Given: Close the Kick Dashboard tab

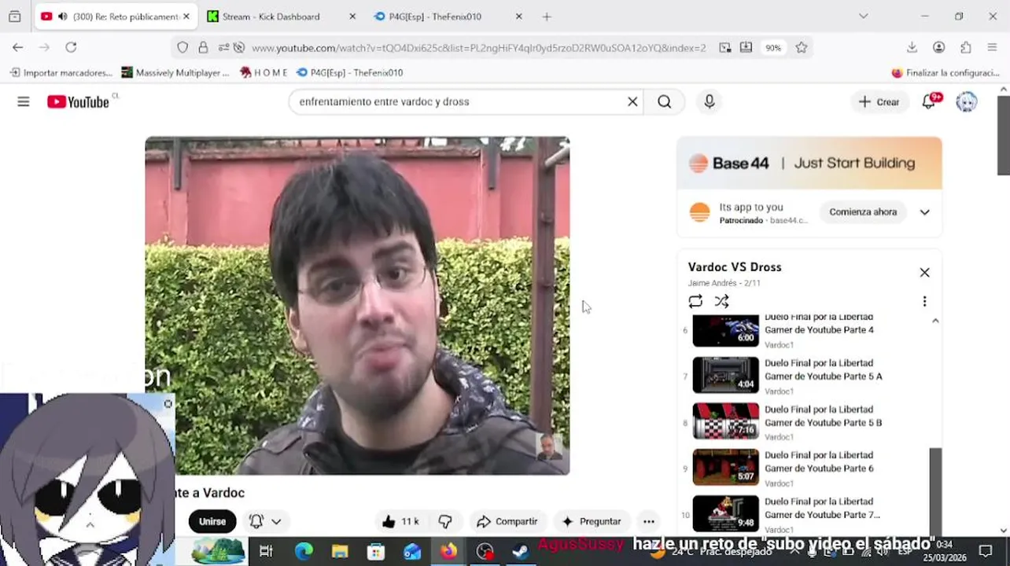Looking at the screenshot, I should pyautogui.click(x=352, y=17).
